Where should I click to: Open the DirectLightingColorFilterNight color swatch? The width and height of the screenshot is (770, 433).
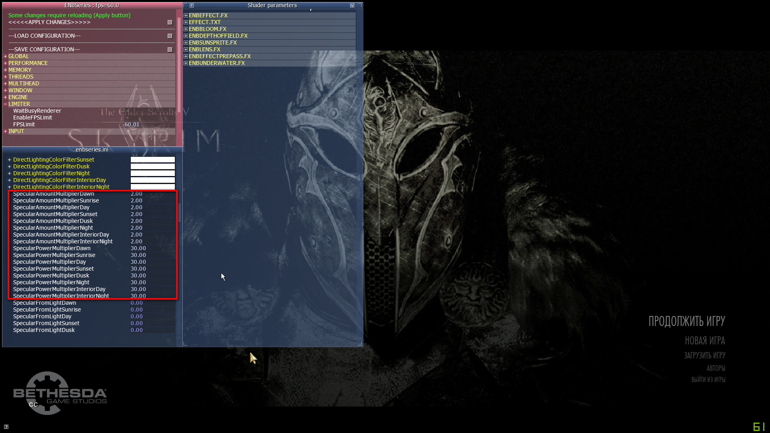[153, 174]
